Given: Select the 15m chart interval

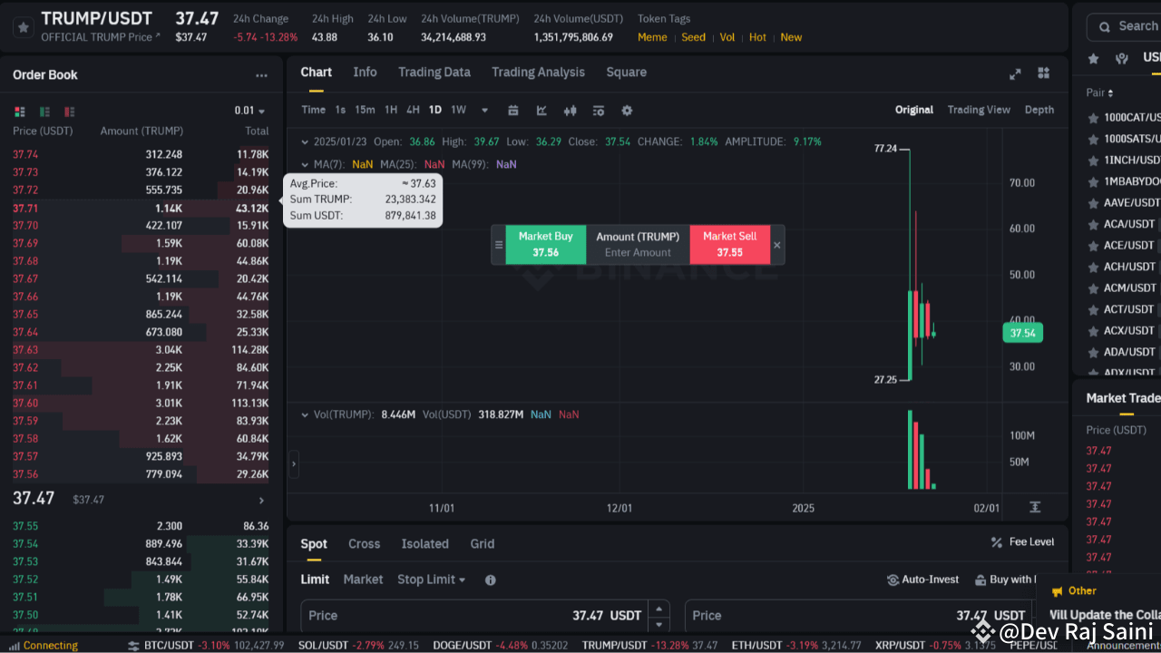Looking at the screenshot, I should (365, 110).
